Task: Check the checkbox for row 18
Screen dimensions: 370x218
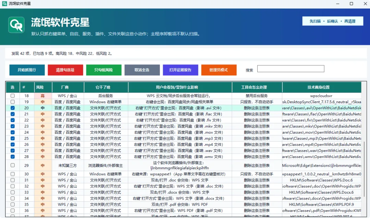Action: 13,96
